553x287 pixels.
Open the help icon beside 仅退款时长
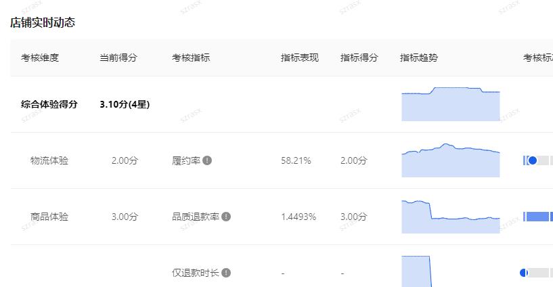point(226,273)
